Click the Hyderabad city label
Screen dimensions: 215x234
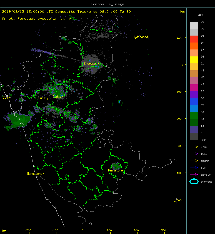(141, 37)
